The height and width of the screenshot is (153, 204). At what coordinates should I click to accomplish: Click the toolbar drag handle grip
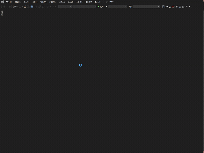[x=2, y=7]
